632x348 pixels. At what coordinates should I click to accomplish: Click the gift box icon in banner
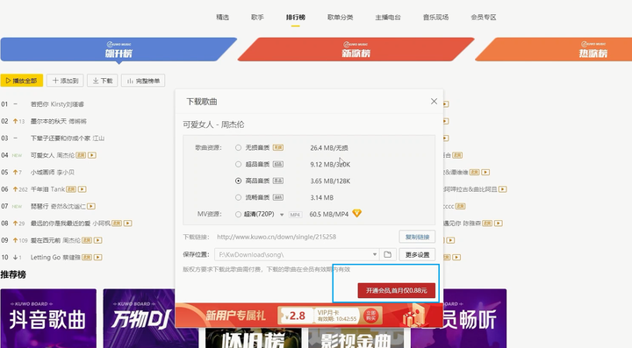pos(415,316)
